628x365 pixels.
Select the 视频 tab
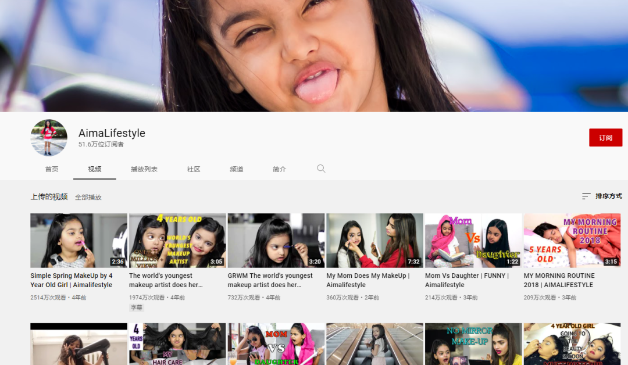click(95, 169)
